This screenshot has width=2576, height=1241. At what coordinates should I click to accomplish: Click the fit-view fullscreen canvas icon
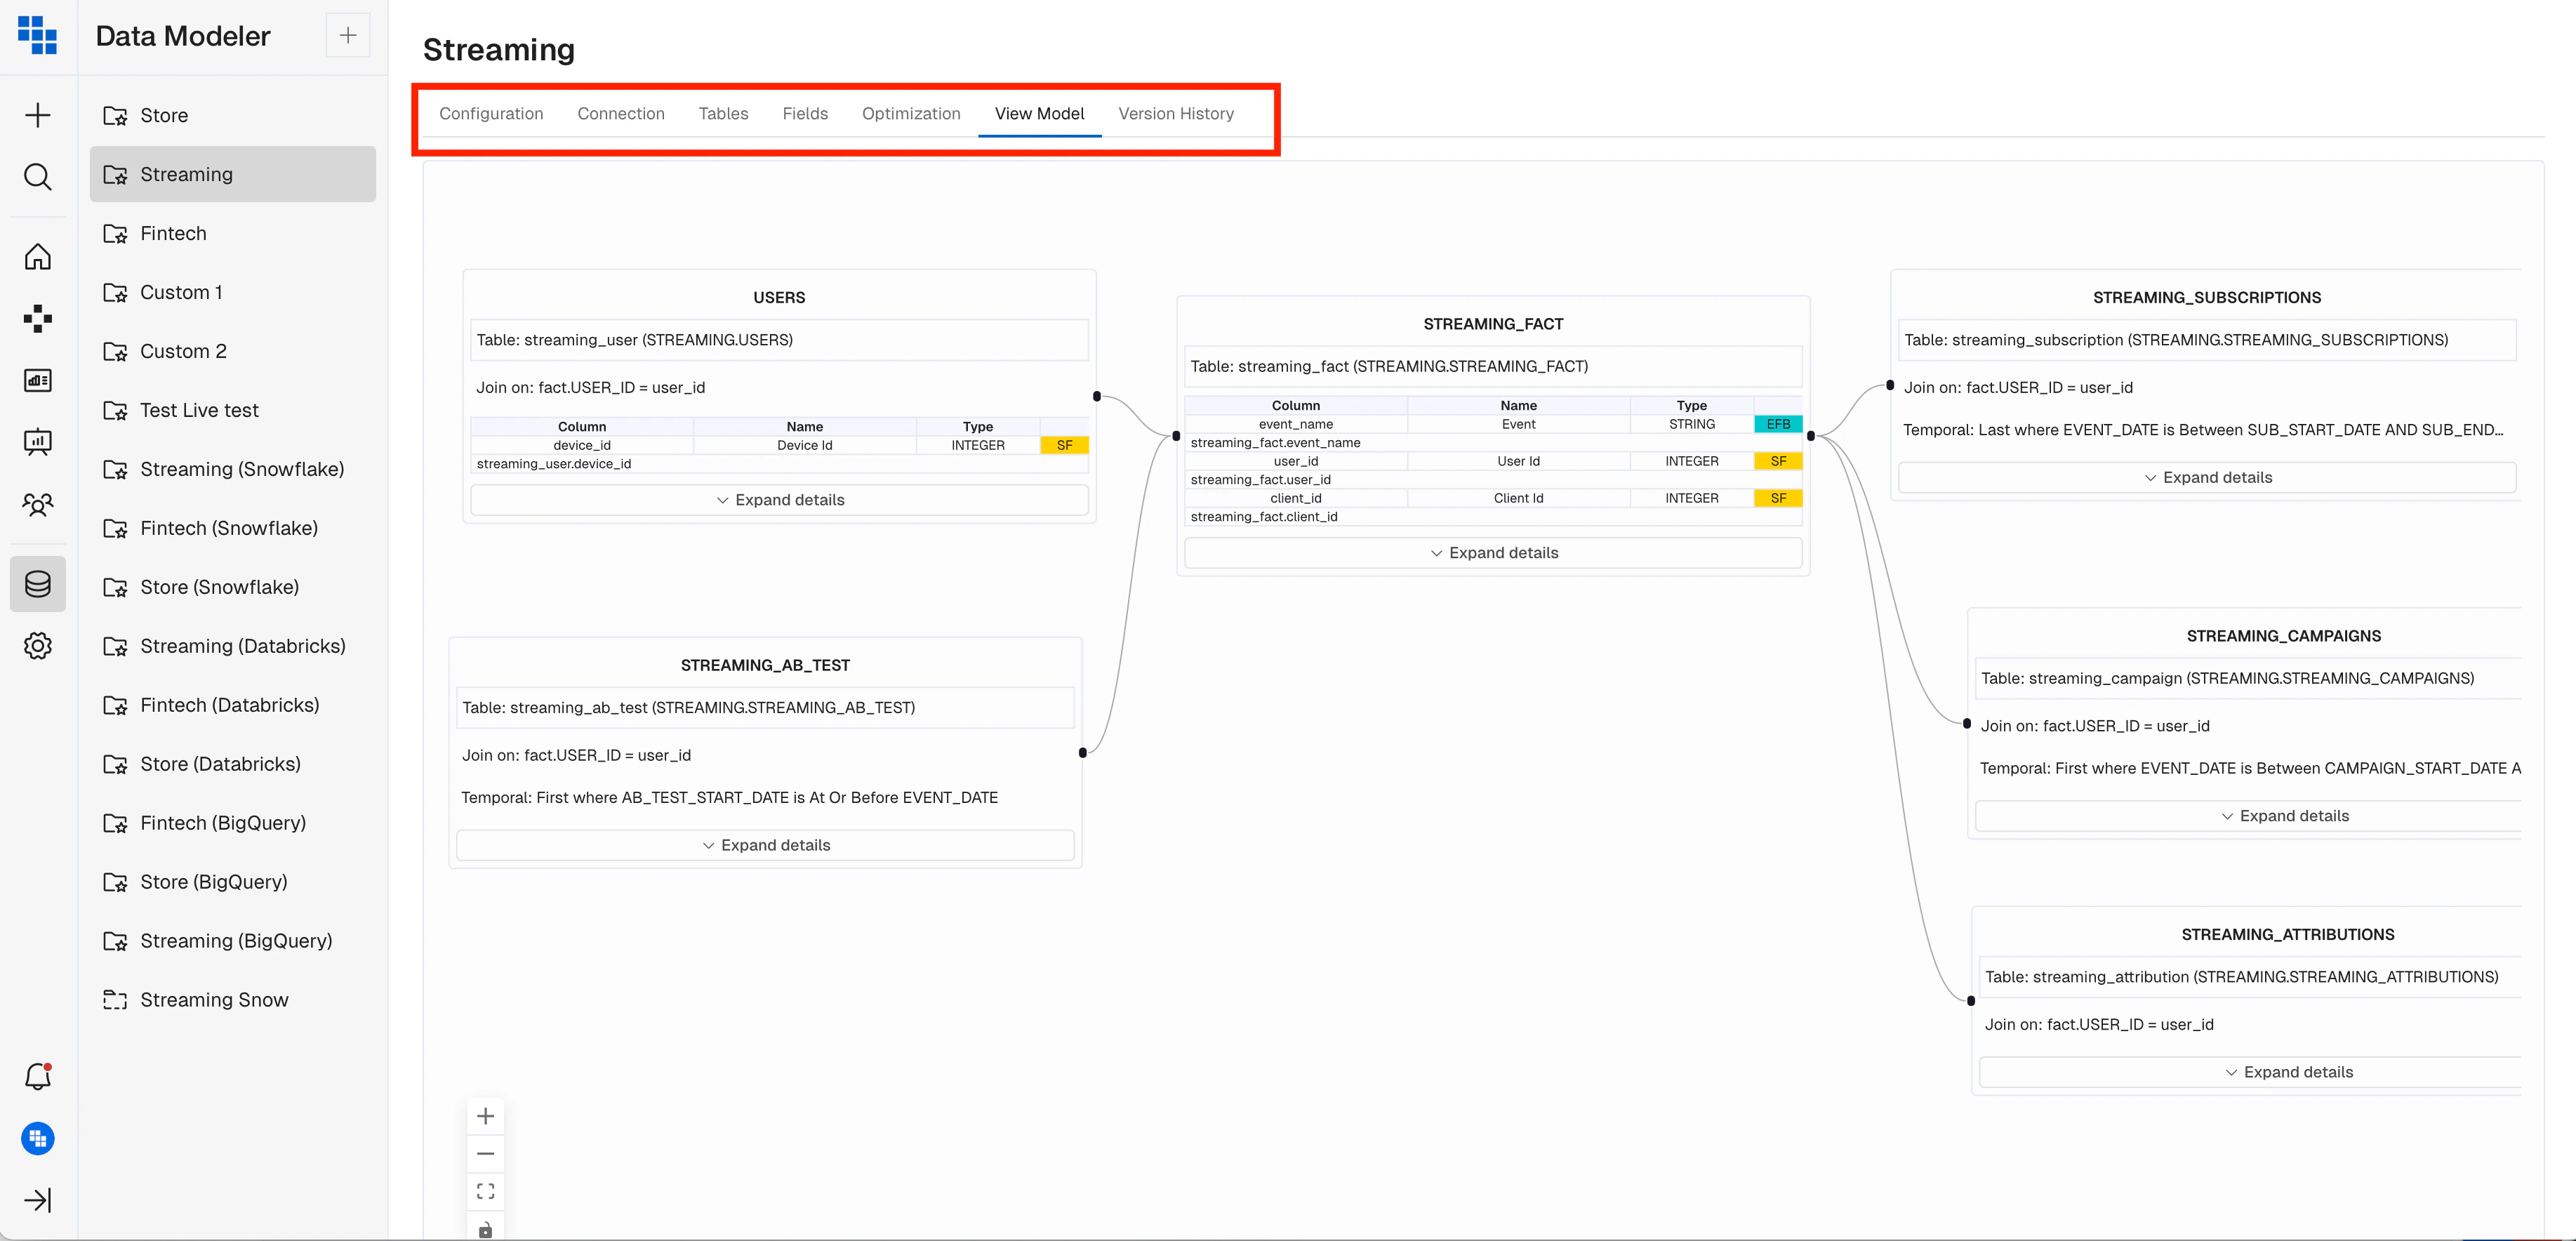[485, 1191]
